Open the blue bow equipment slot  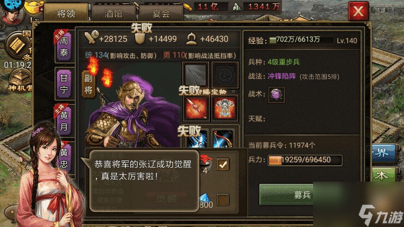(x=223, y=139)
